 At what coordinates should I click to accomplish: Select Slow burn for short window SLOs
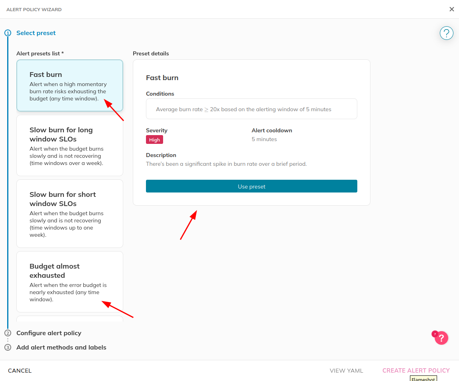(x=70, y=214)
